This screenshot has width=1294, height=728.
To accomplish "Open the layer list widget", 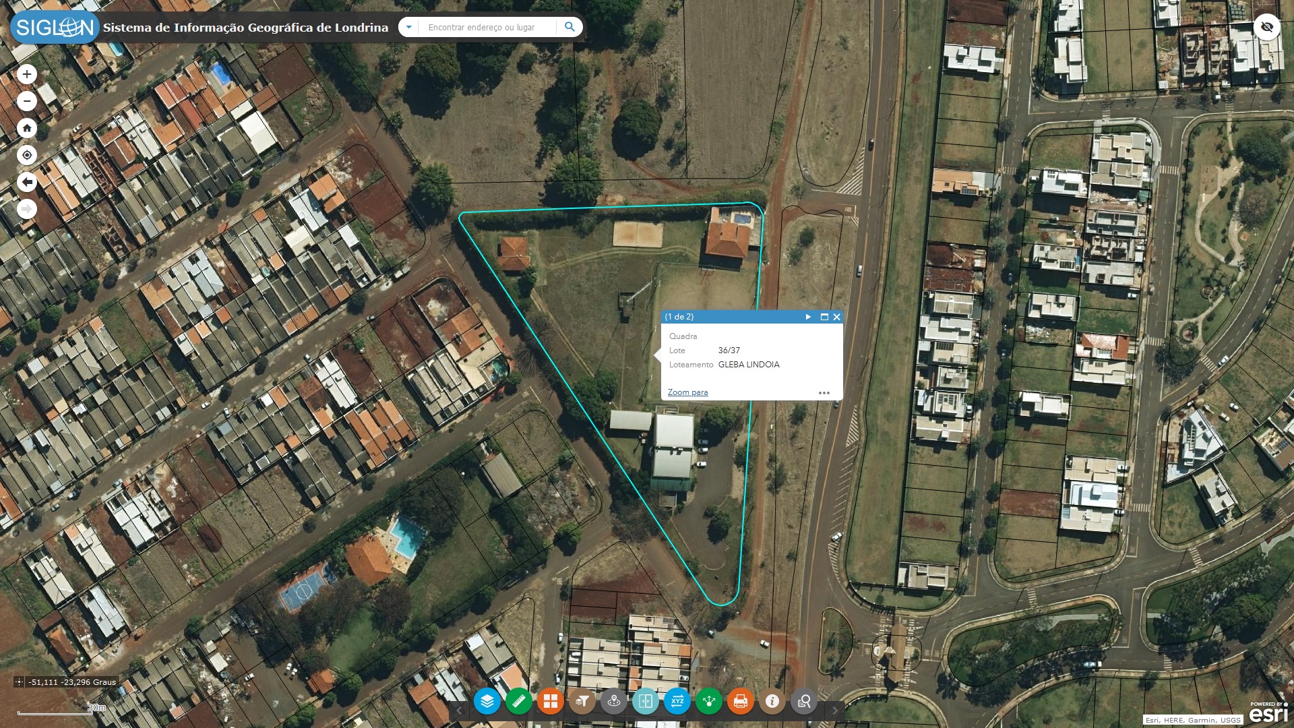I will 487,702.
